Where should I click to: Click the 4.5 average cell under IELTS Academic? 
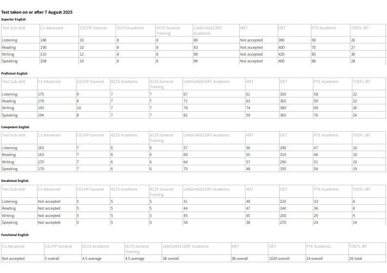(92, 258)
